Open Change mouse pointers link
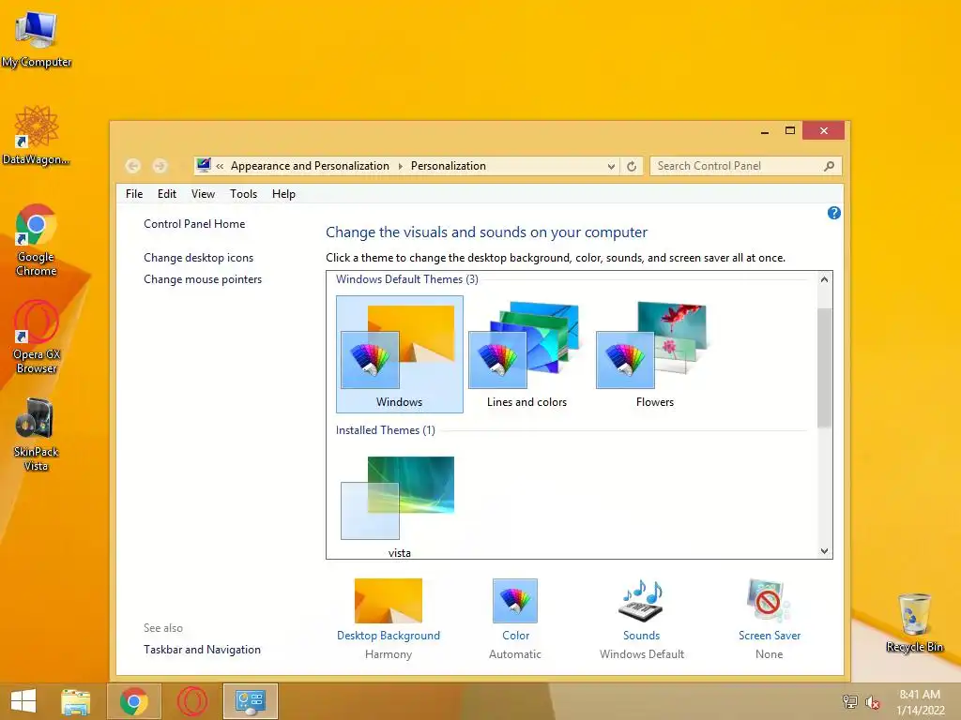This screenshot has height=720, width=961. (203, 279)
